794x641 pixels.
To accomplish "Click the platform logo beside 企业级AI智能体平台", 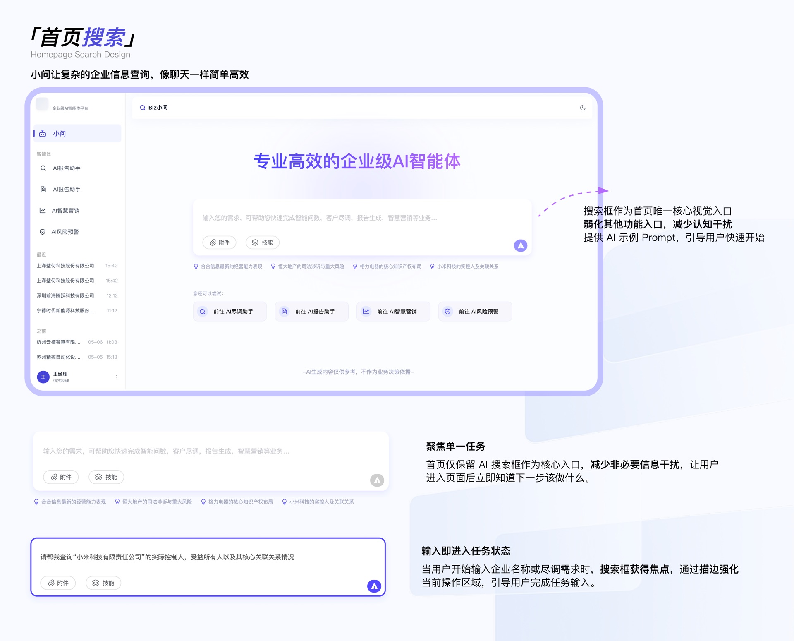I will 42,104.
